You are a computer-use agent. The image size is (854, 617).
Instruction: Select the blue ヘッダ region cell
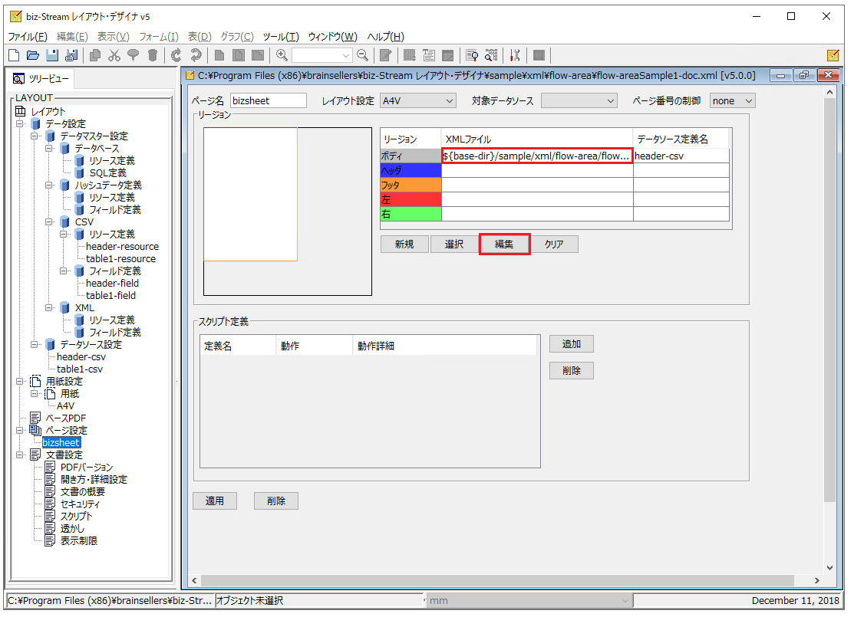coord(411,170)
